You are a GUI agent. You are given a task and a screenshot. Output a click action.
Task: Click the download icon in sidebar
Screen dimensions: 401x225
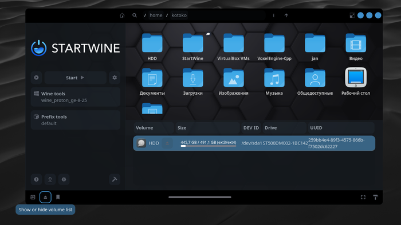(x=50, y=179)
